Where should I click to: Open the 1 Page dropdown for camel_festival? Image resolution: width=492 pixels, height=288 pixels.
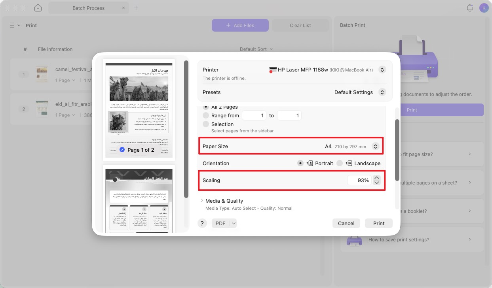point(65,80)
